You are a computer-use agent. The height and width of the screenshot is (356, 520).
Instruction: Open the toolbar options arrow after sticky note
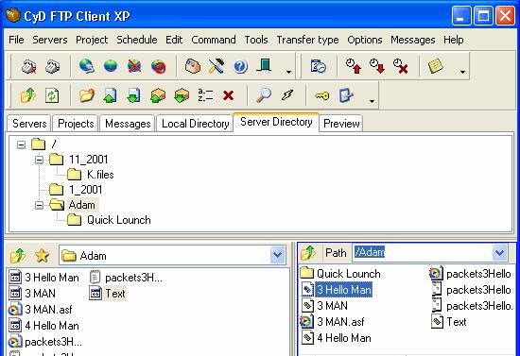click(x=462, y=72)
